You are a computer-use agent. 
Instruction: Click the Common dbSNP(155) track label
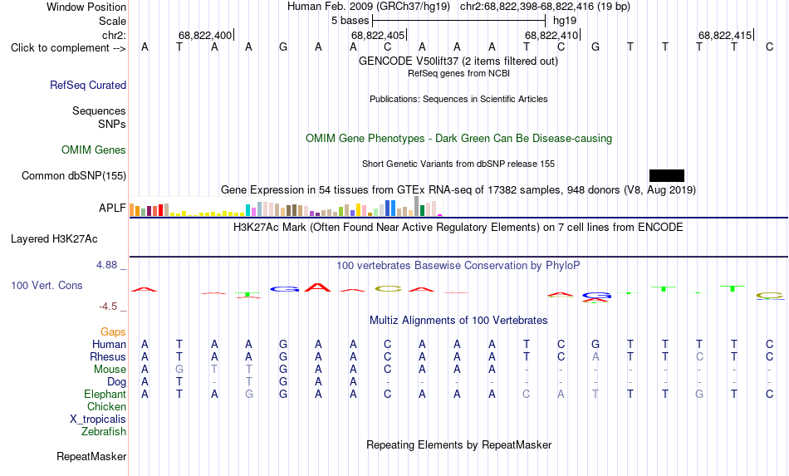pos(74,175)
